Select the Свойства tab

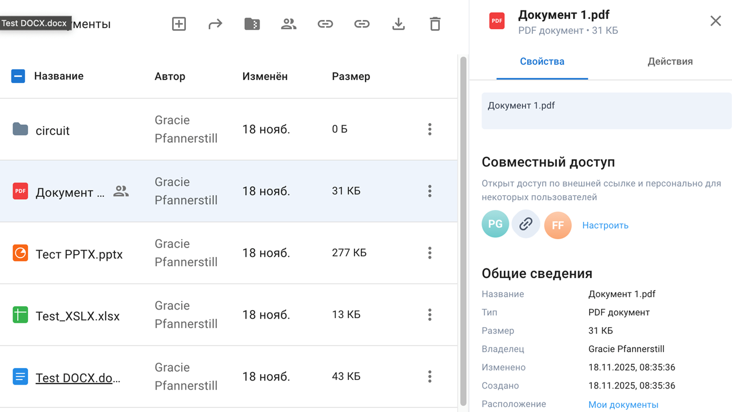[542, 61]
